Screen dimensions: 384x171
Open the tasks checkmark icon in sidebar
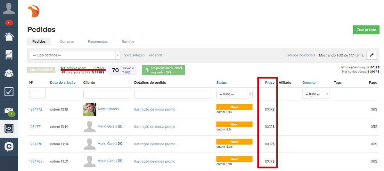9,92
